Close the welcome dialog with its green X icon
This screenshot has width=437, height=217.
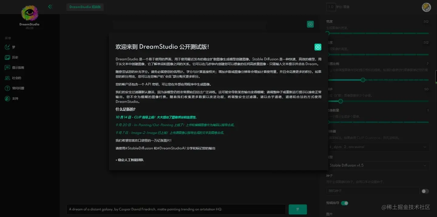click(x=318, y=47)
